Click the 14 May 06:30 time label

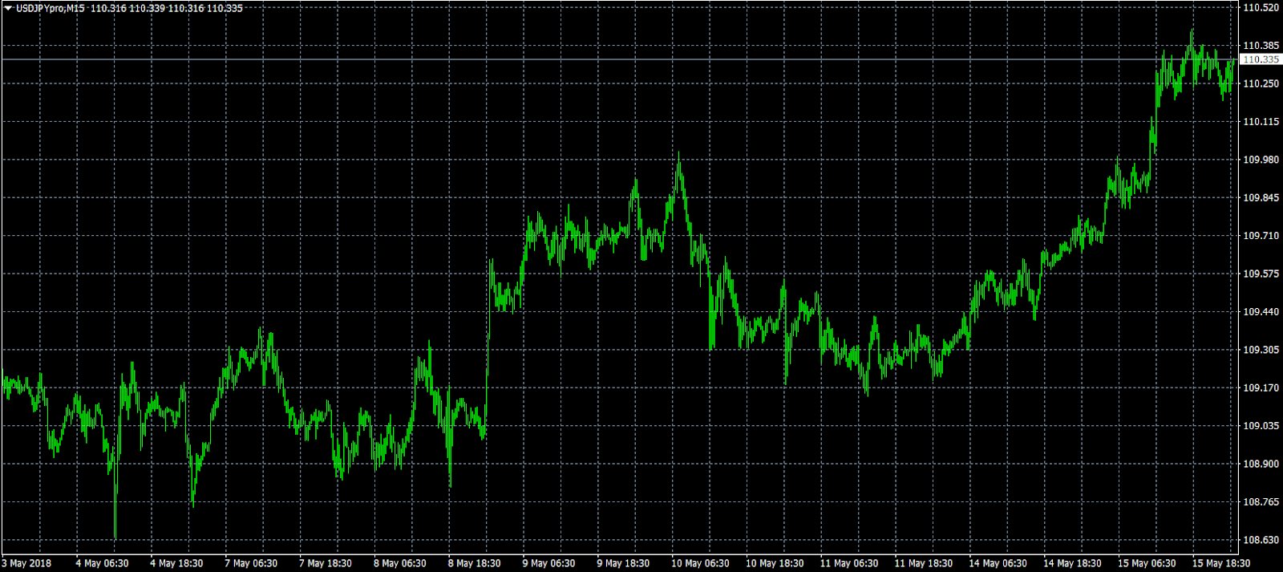tap(998, 563)
